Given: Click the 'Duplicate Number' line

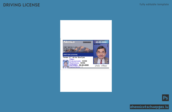Looking at the screenshot, I should click(x=76, y=67).
